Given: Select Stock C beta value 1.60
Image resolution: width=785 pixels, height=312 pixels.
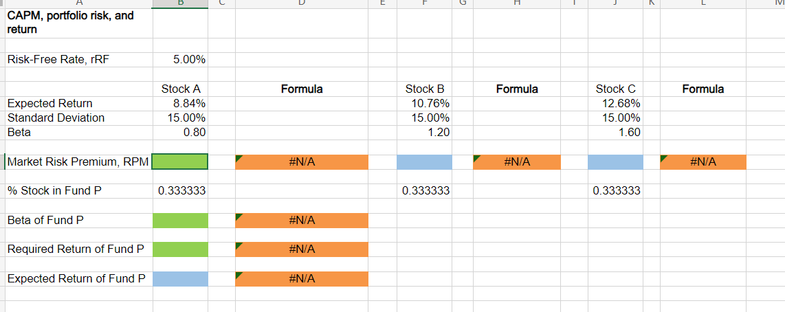Looking at the screenshot, I should coord(615,133).
